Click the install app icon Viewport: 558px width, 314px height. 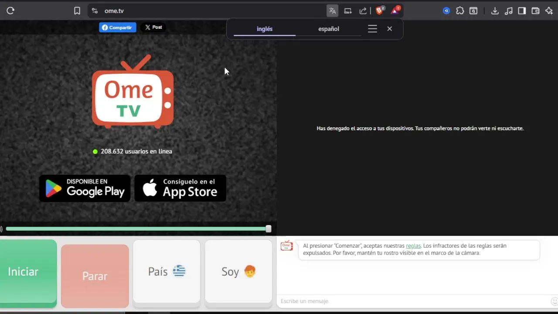coord(348,11)
